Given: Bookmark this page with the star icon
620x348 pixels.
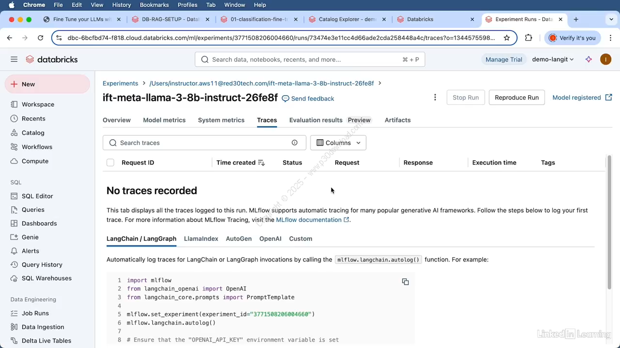Looking at the screenshot, I should 507,38.
